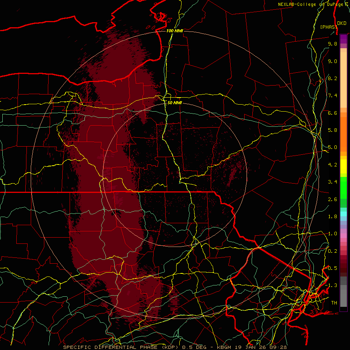Select the 8.2 scale value
The height and width of the screenshot is (350, 350).
(332, 78)
